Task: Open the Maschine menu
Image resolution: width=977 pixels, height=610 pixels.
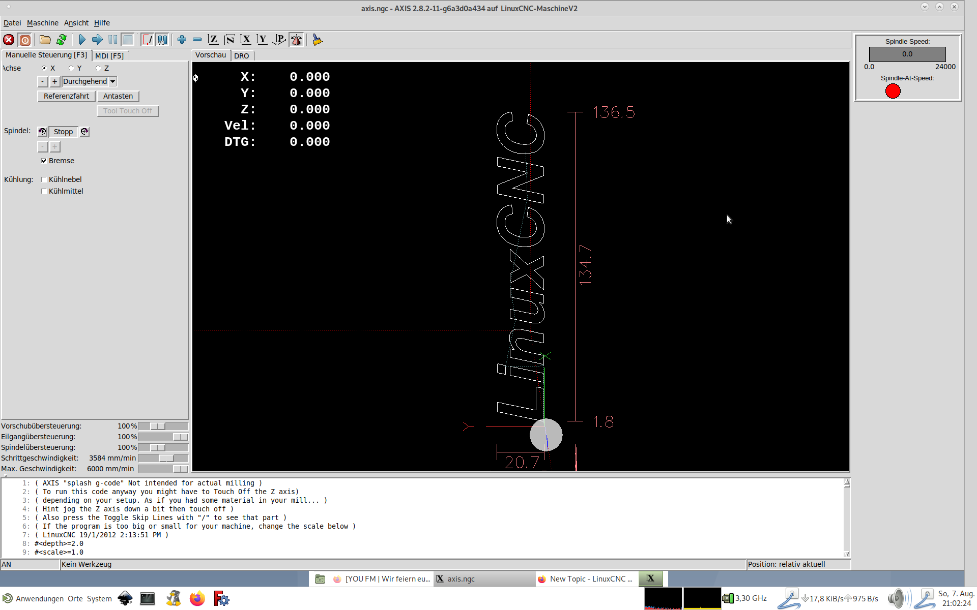Action: pos(43,23)
